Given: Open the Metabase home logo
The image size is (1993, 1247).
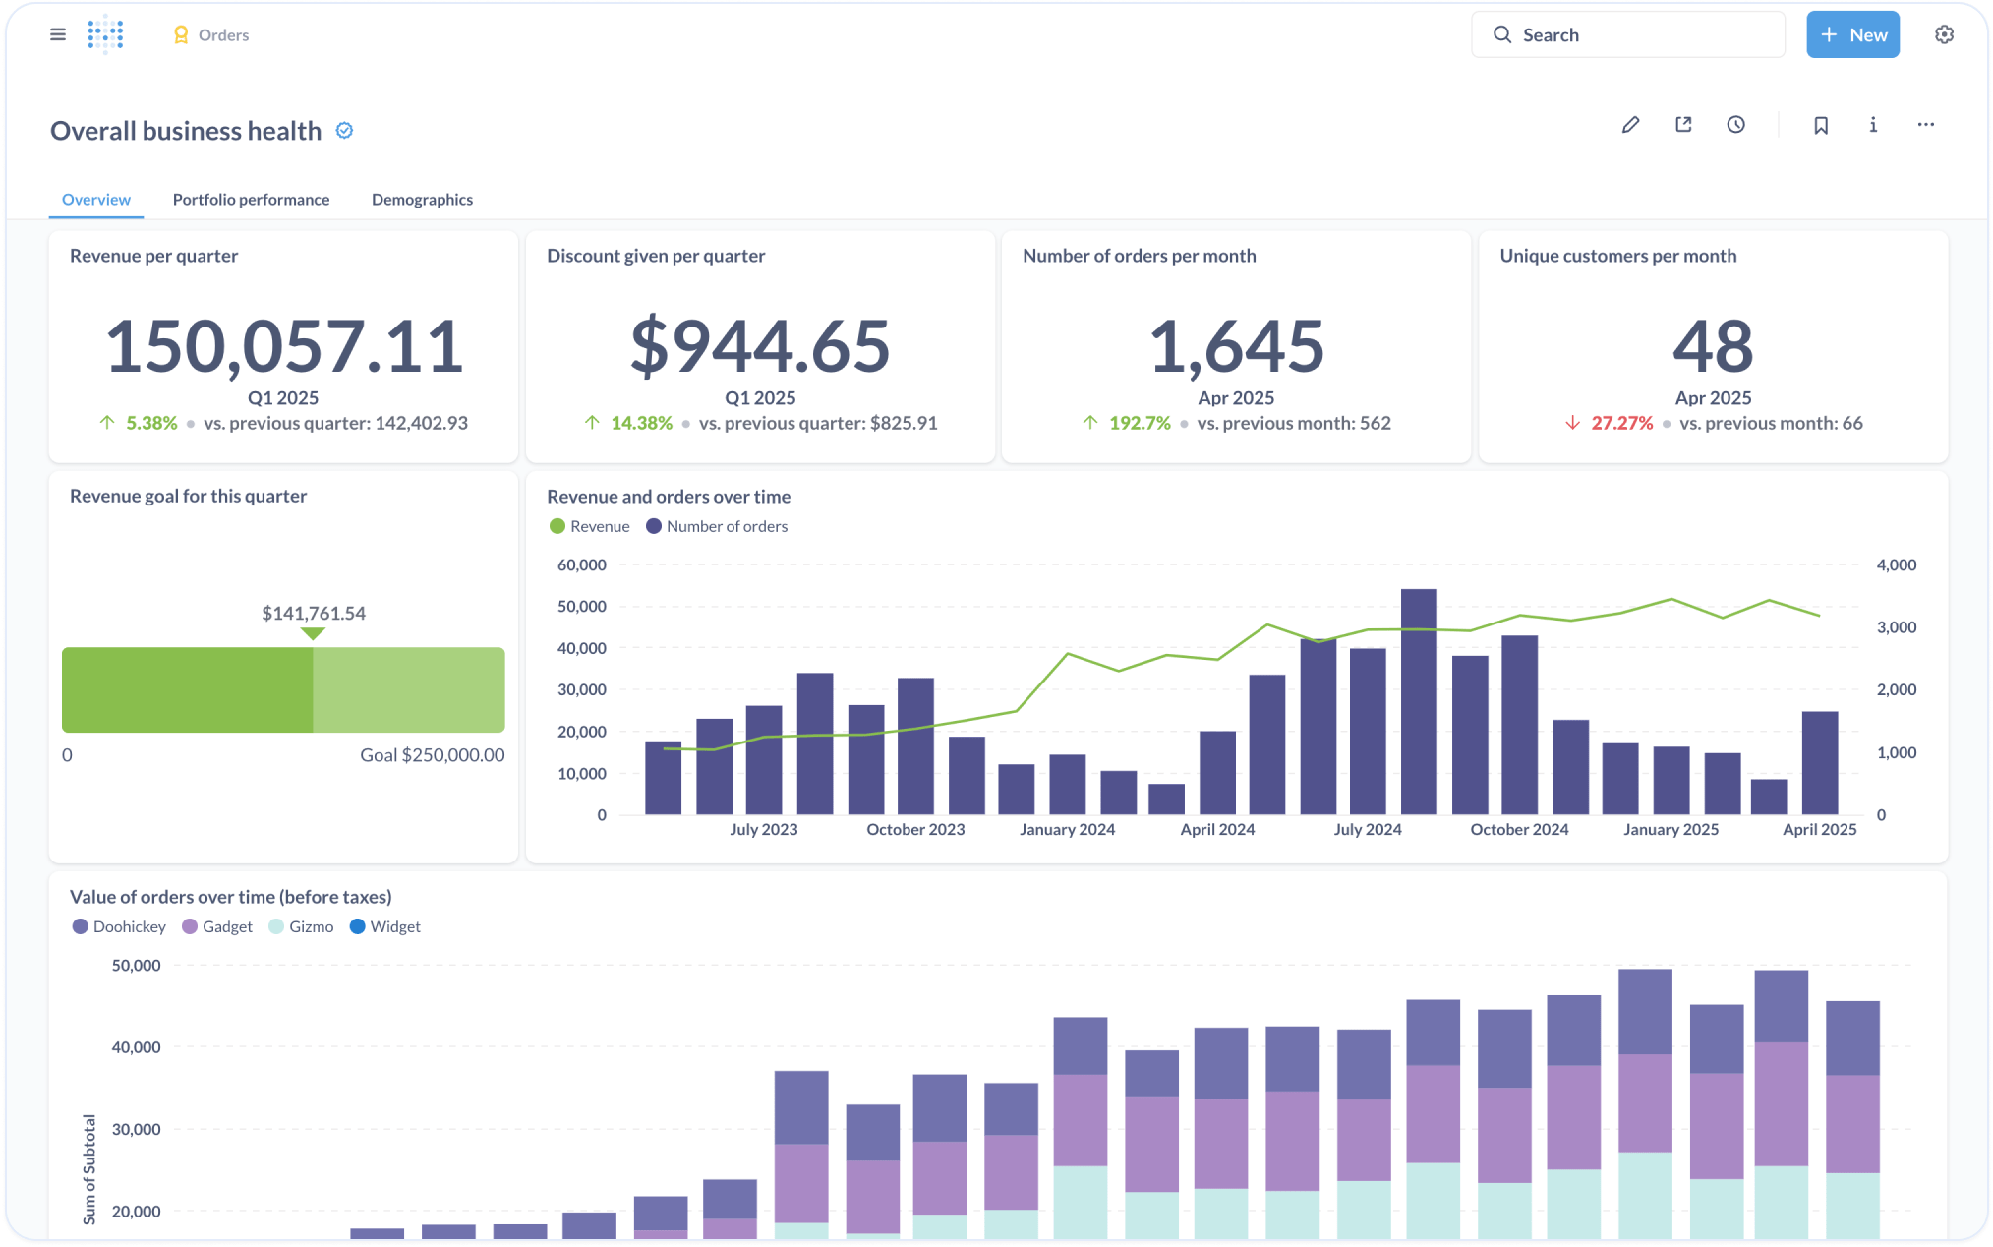Looking at the screenshot, I should click(x=106, y=33).
